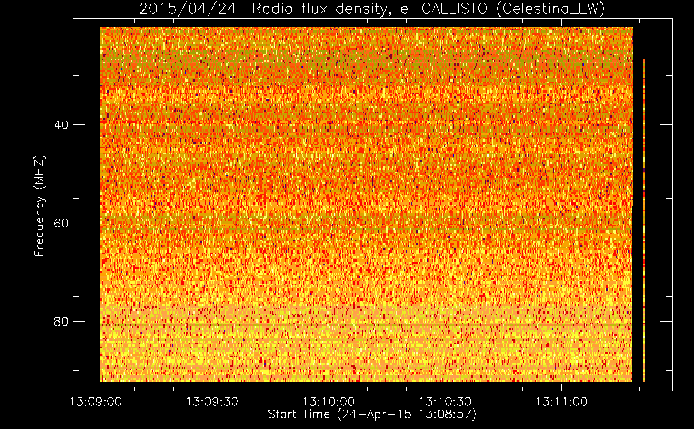
Task: Click the 13:10:00 time tick label
Action: (x=329, y=402)
